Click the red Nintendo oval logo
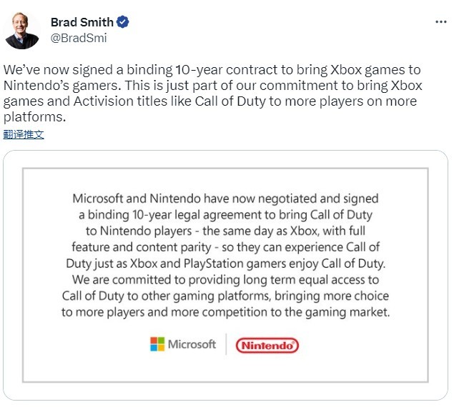The height and width of the screenshot is (407, 454). (x=267, y=346)
